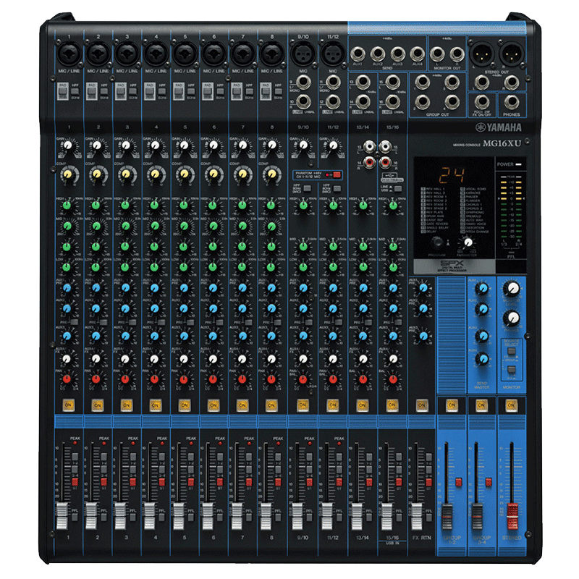Viewport: 579px width, 579px height.
Task: Click the FOOT SW FX on/off jack
Action: [x=481, y=101]
